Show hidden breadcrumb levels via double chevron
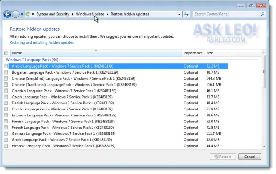276x174 pixels. [33, 14]
